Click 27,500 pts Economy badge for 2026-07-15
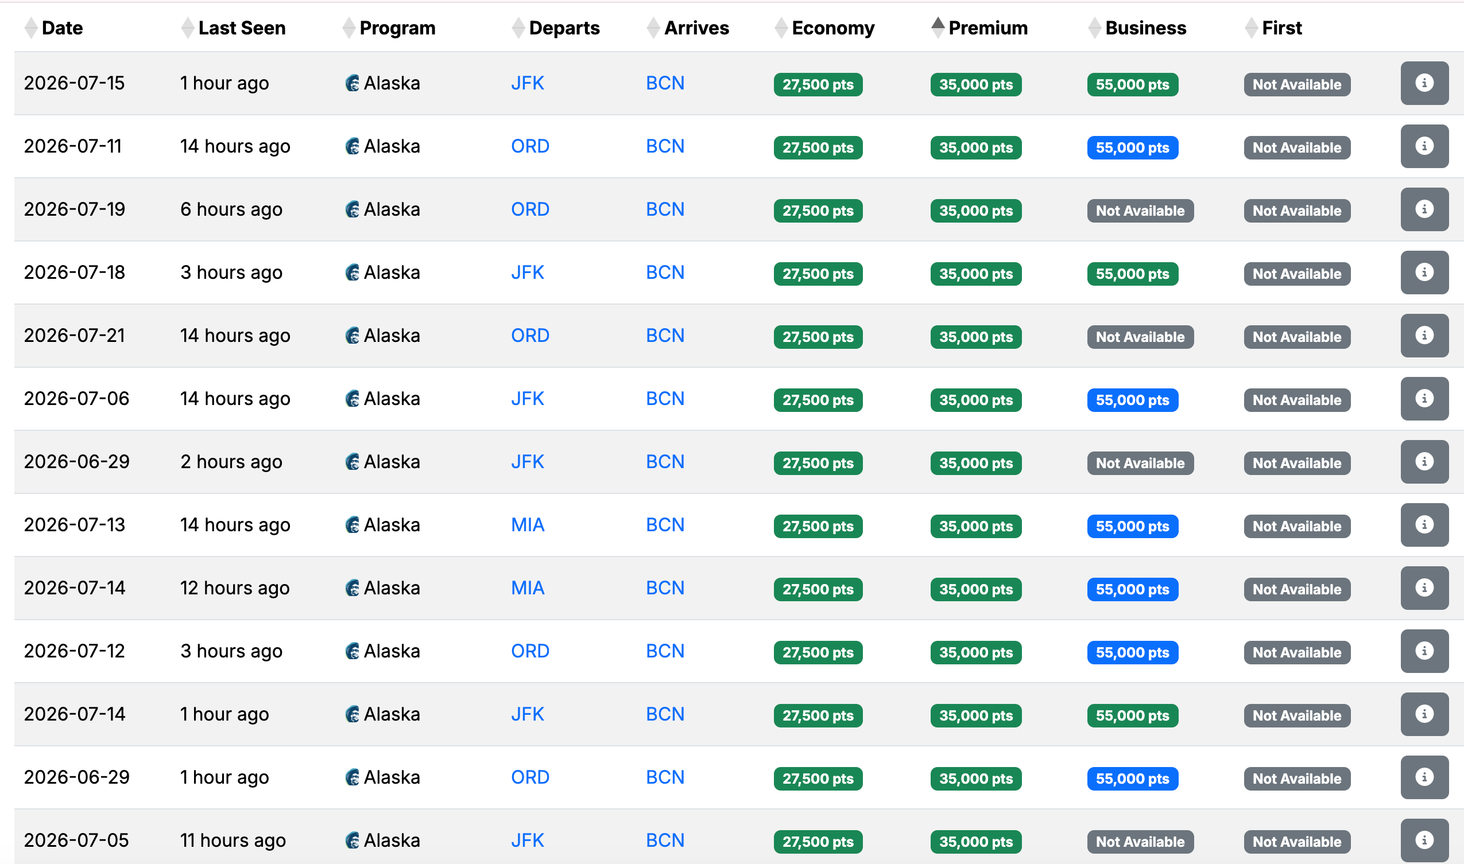The height and width of the screenshot is (864, 1464). click(x=818, y=85)
